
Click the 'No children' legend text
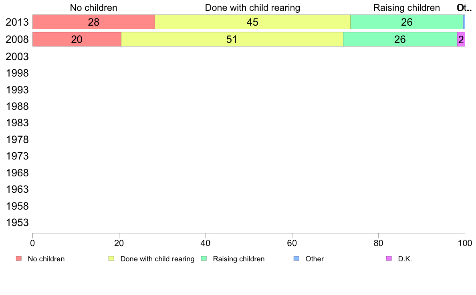[46, 259]
